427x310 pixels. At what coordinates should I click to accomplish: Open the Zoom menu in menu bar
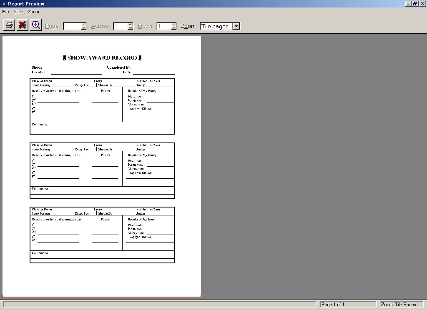tap(33, 12)
